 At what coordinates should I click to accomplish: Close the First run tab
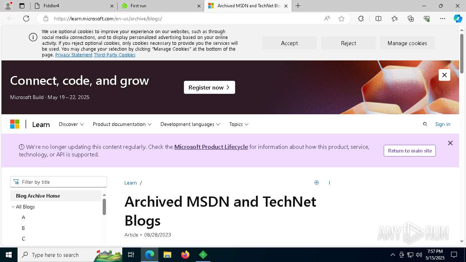point(199,6)
